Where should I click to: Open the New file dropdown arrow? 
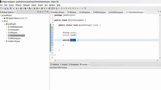[3, 8]
